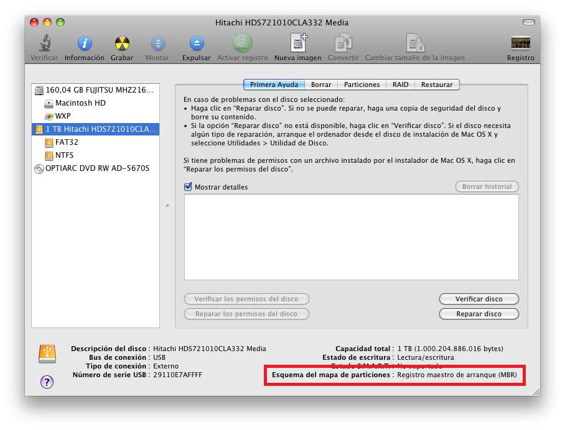Image resolution: width=565 pixels, height=430 pixels.
Task: Switch to the Primera Ayuda tab
Action: [274, 85]
